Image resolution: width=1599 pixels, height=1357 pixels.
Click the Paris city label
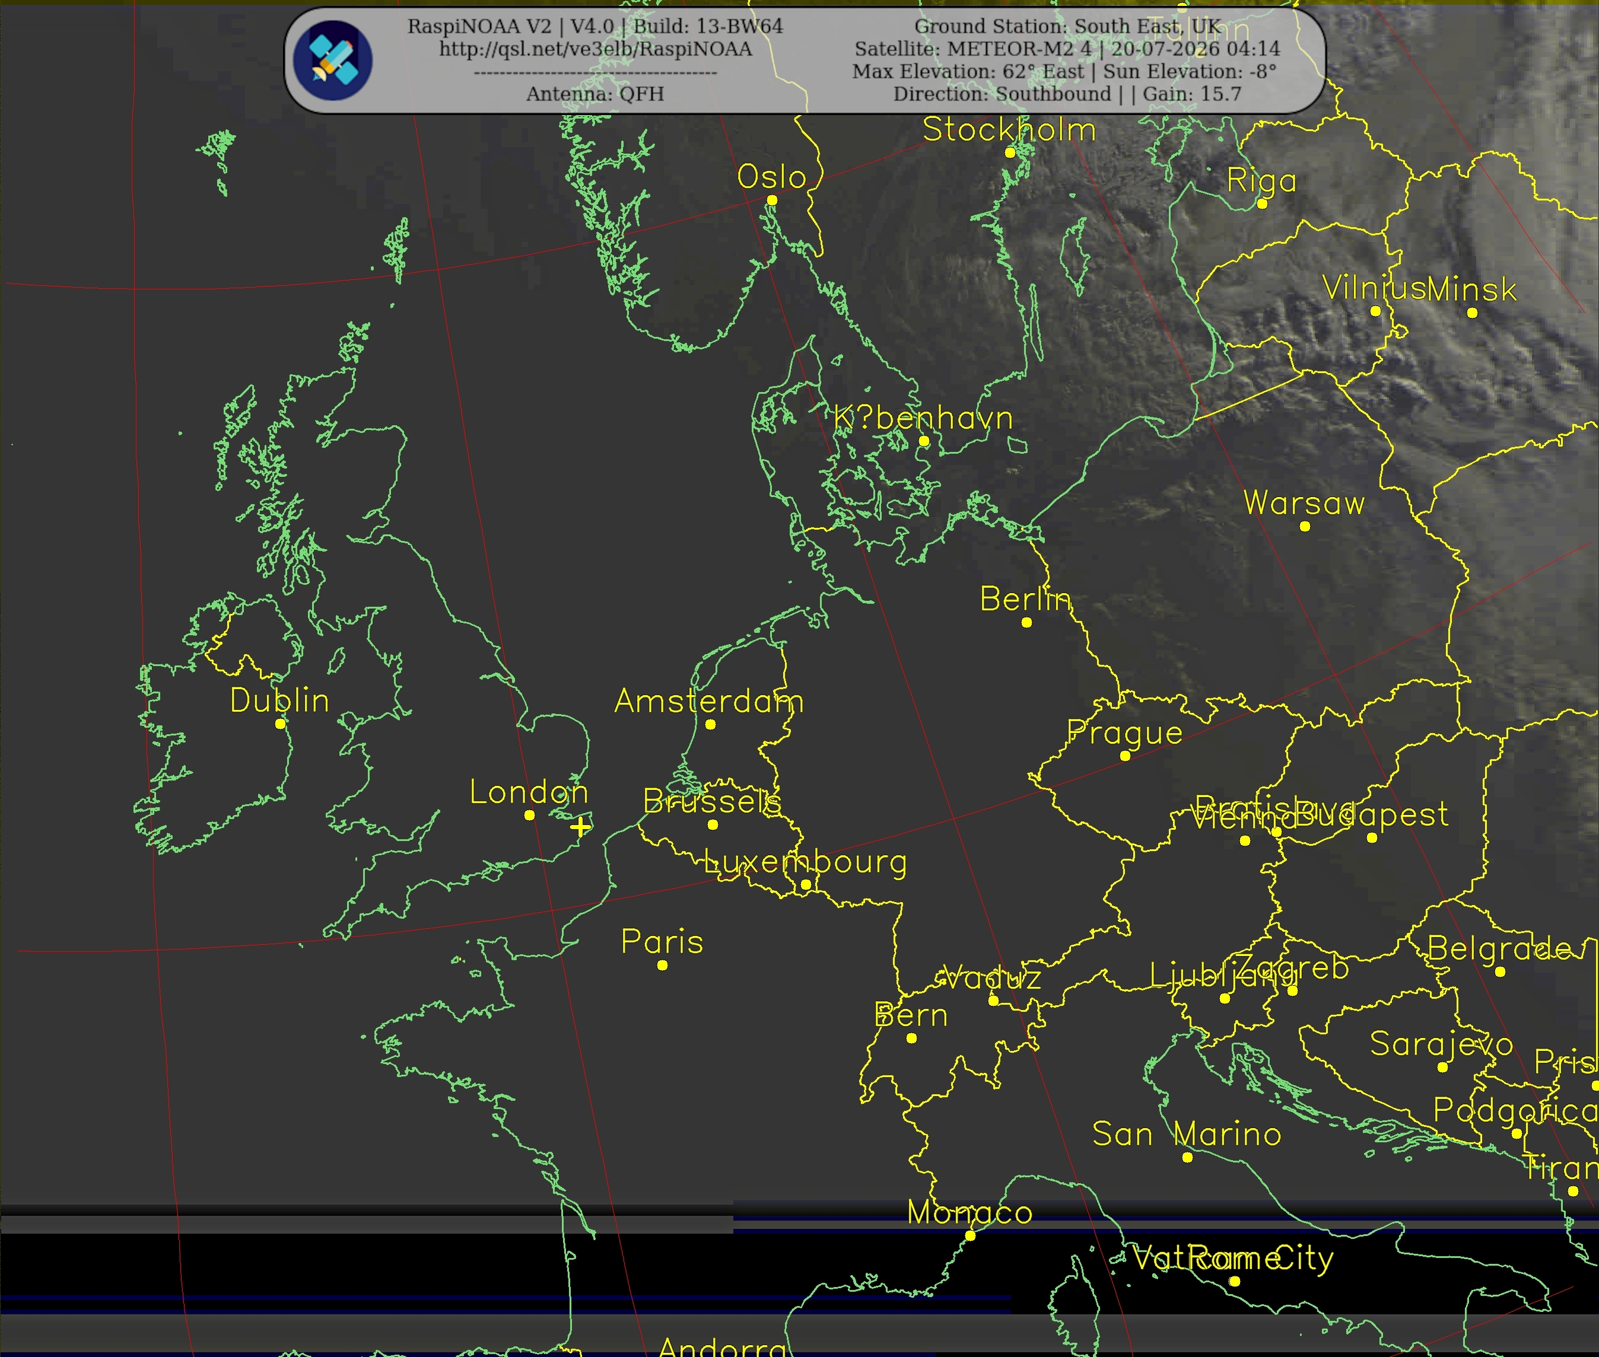point(662,942)
